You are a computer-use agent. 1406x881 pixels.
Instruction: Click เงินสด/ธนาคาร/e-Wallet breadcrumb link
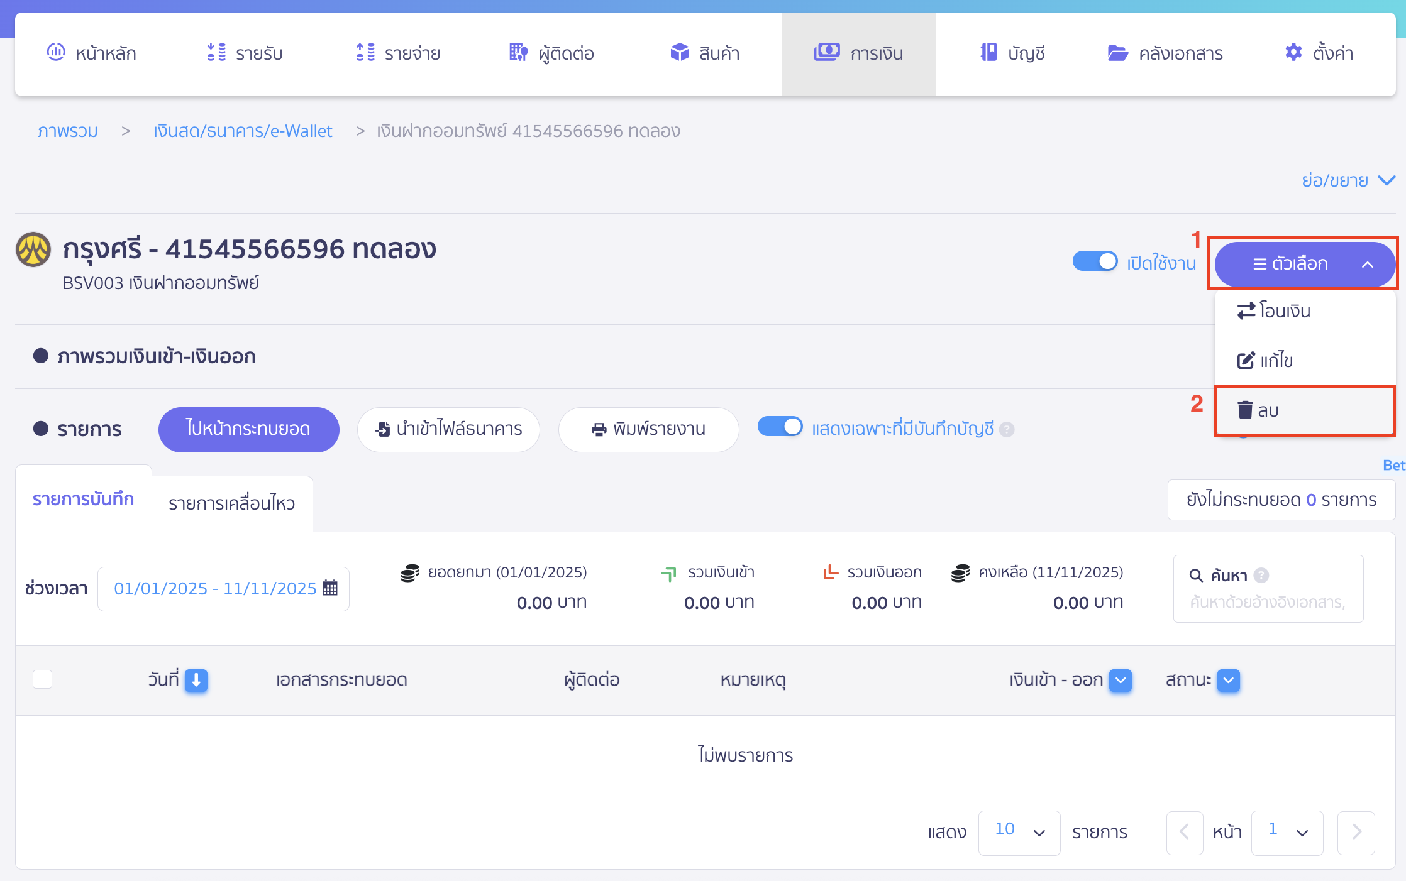(x=243, y=131)
